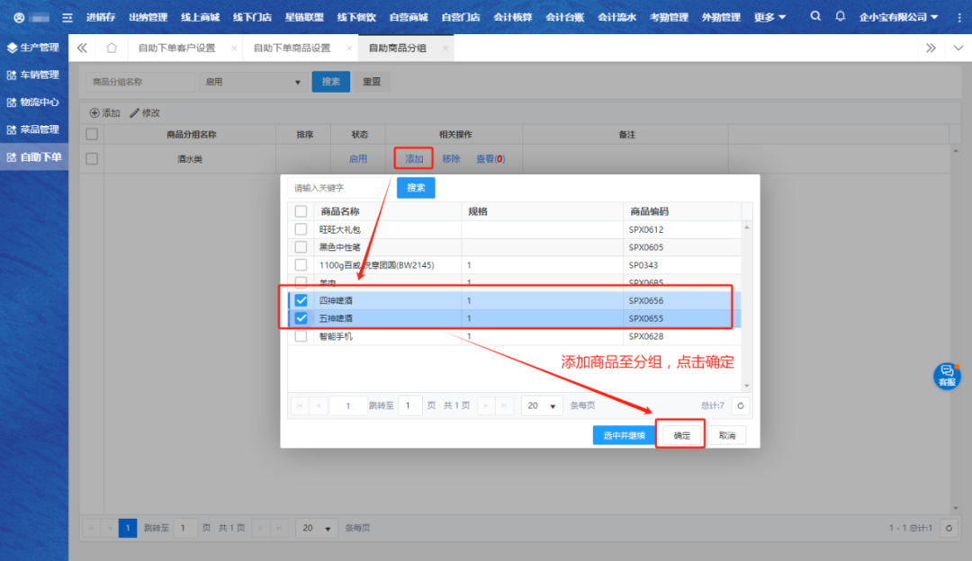Tick the 智能手机 row checkbox

(x=301, y=336)
